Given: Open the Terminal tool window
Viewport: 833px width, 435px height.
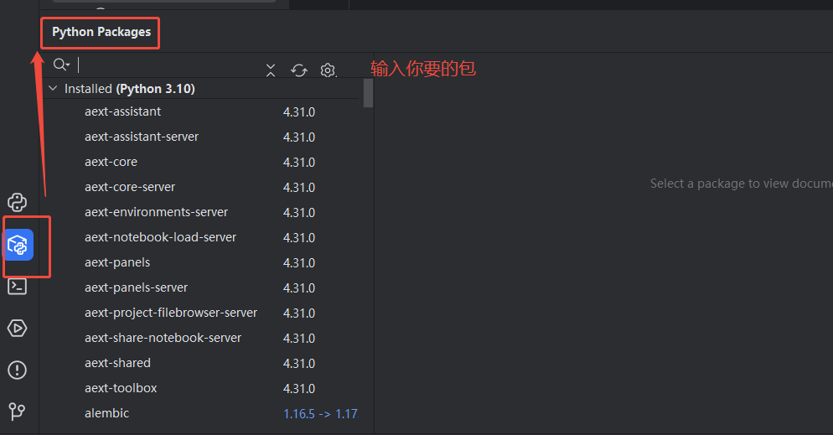Looking at the screenshot, I should [17, 287].
